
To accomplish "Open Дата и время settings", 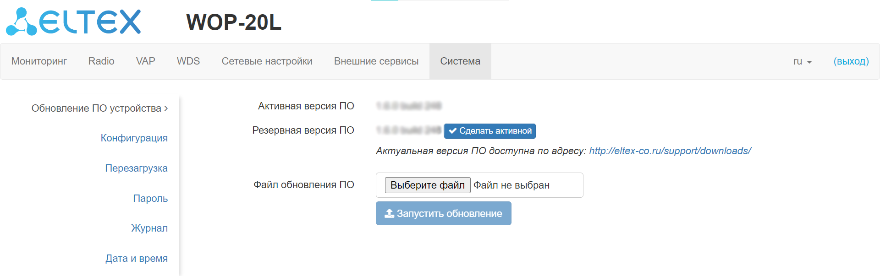I will pos(136,259).
